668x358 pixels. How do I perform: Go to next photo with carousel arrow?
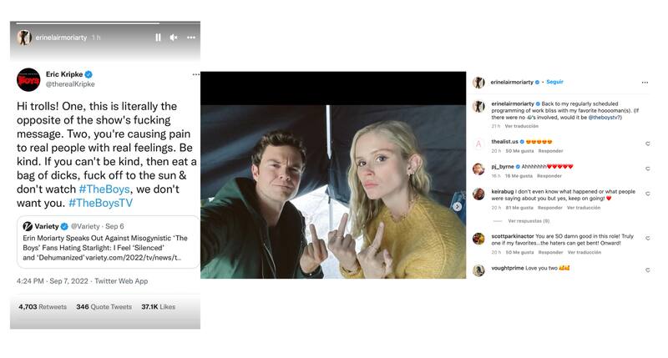click(x=457, y=206)
